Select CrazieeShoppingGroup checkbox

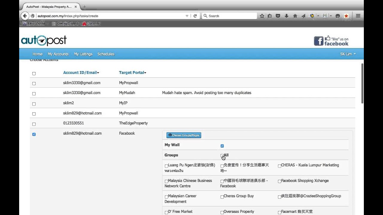coord(279,197)
